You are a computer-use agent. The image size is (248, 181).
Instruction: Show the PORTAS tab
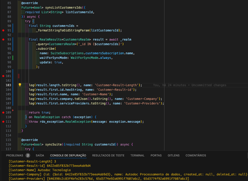point(156,155)
